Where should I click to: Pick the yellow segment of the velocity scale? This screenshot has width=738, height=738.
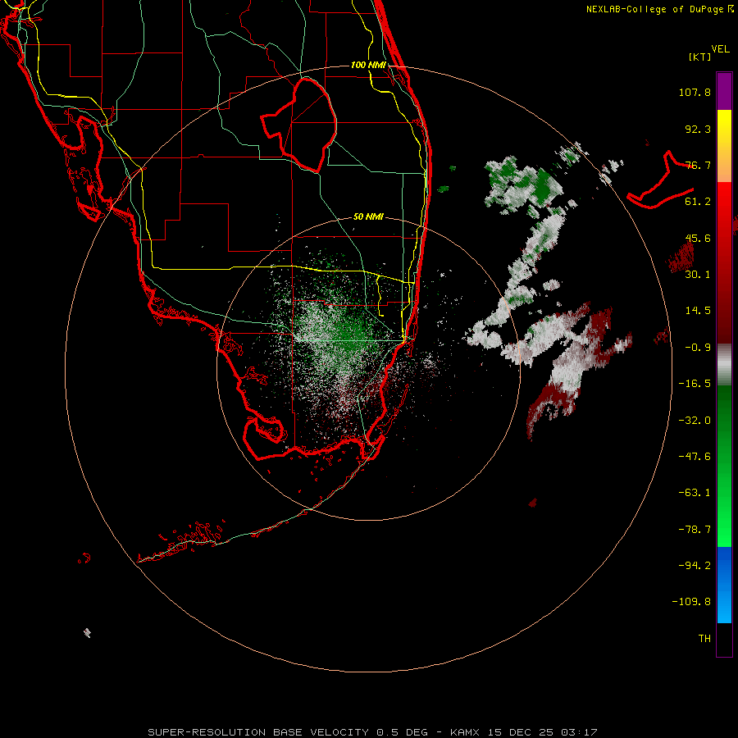point(724,130)
